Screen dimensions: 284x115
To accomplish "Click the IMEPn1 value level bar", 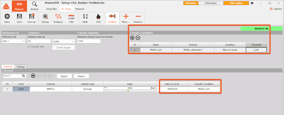I will pos(130,91).
